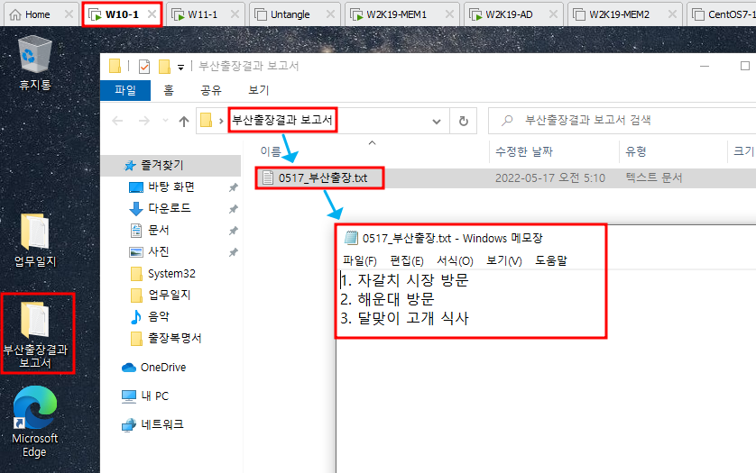756x473 pixels.
Task: Select 사진 in the navigation pane
Action: [158, 251]
